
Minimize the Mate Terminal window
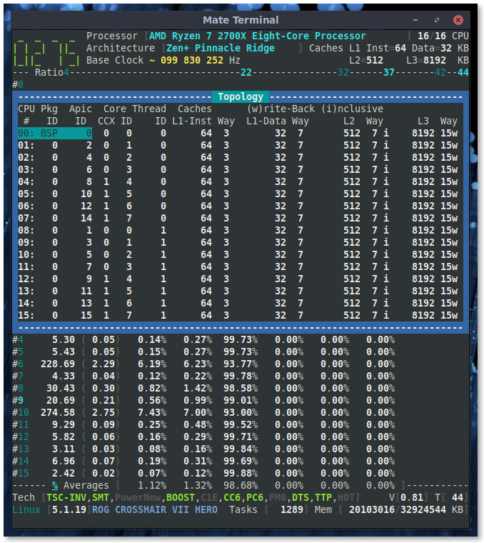coord(415,20)
